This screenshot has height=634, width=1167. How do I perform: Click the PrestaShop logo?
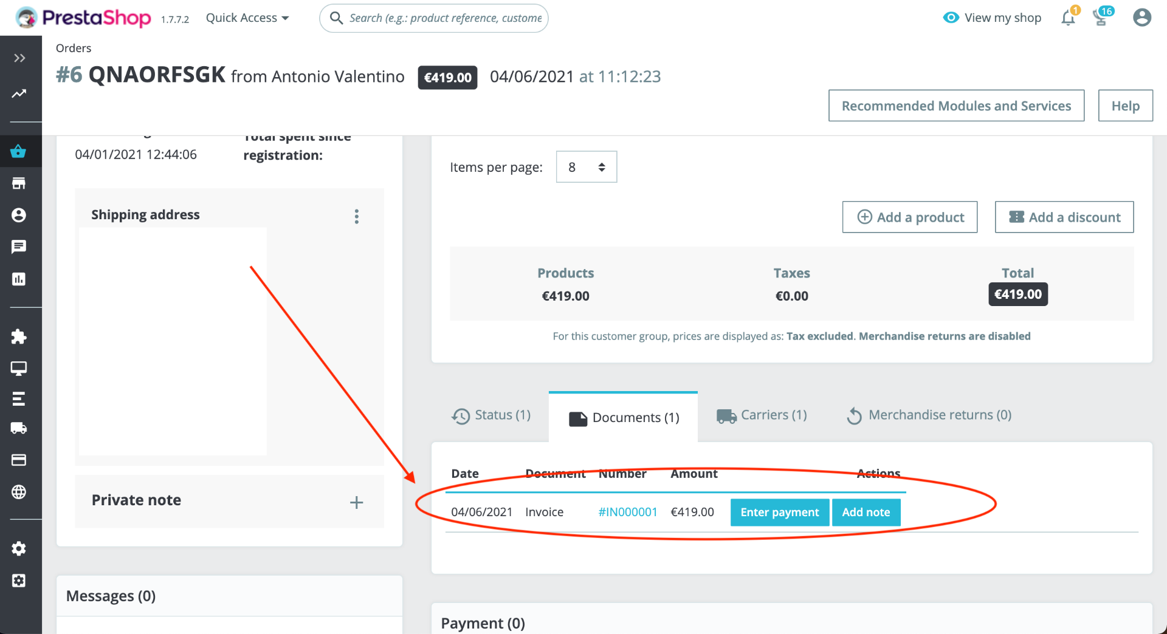83,18
